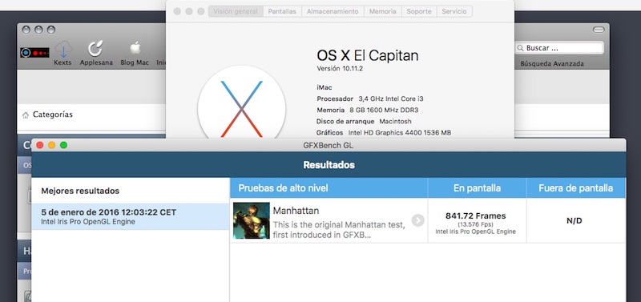Click the Fuera de pantalla column header
The height and width of the screenshot is (302, 641).
[575, 188]
